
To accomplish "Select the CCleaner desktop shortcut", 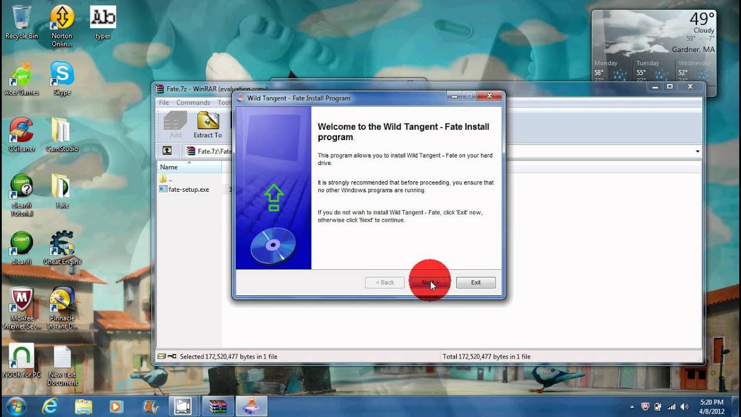I will coord(21,135).
